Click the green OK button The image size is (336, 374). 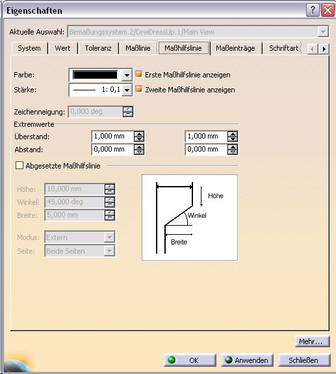click(x=190, y=360)
